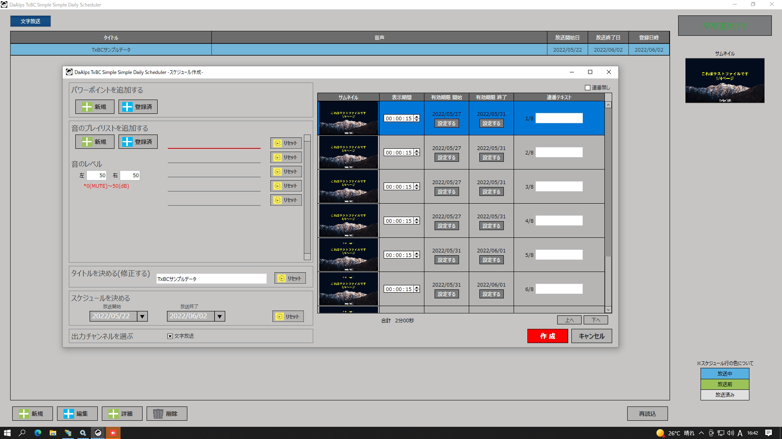Open 放送開始 date dropdown

pyautogui.click(x=142, y=316)
